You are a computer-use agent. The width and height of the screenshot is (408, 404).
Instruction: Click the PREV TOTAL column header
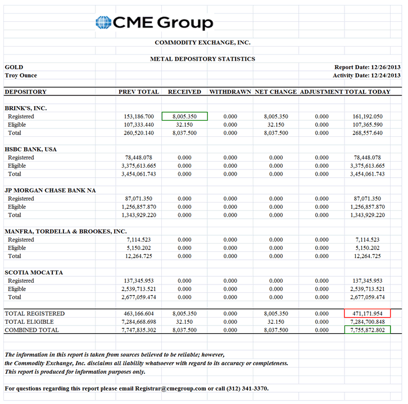(x=138, y=91)
